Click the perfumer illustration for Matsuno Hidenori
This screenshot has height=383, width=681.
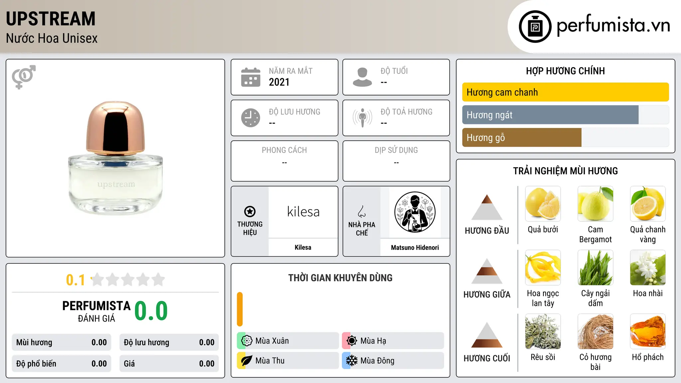click(415, 212)
